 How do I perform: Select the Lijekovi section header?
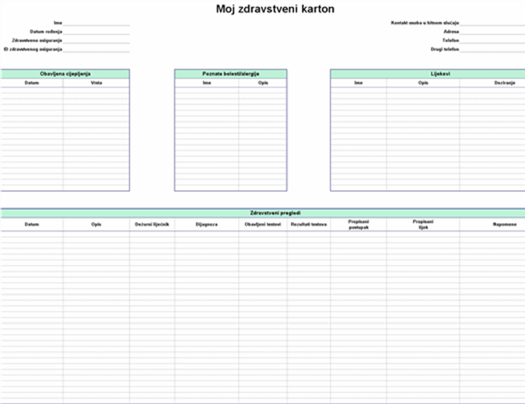[427, 74]
